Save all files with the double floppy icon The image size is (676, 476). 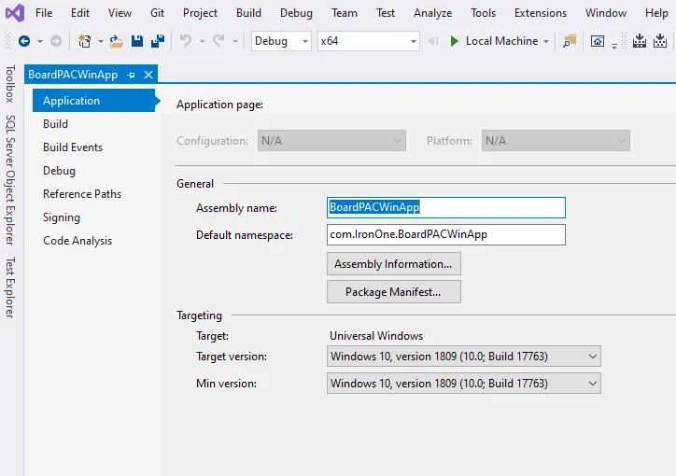coord(158,41)
